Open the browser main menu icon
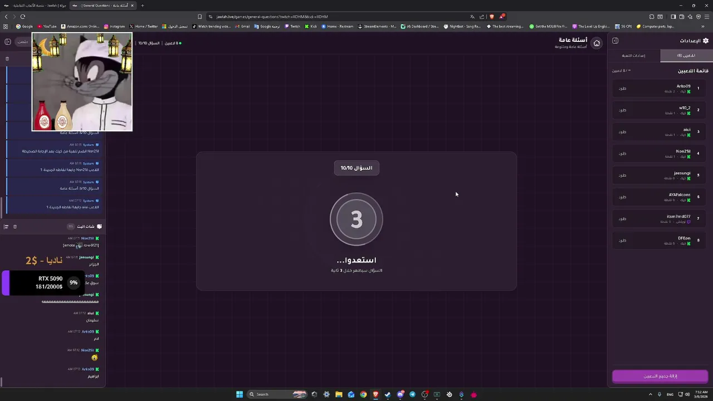 (706, 17)
